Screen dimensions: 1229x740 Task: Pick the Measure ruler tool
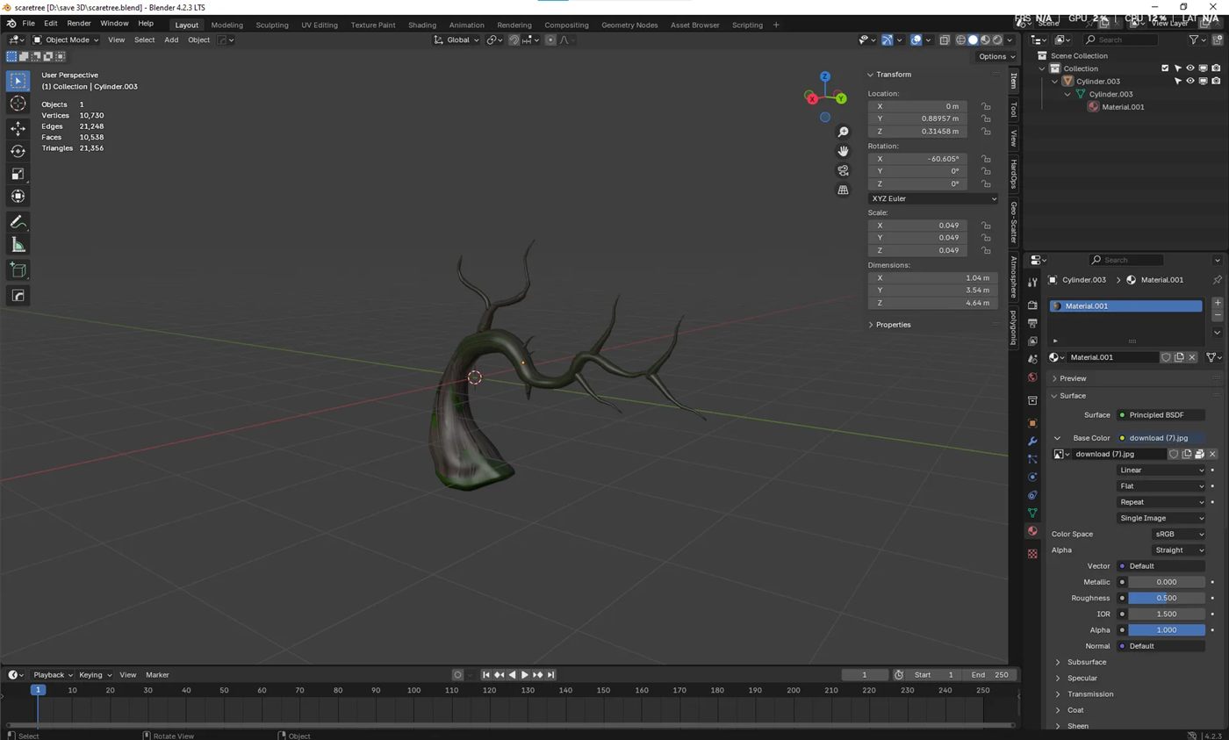pos(18,245)
